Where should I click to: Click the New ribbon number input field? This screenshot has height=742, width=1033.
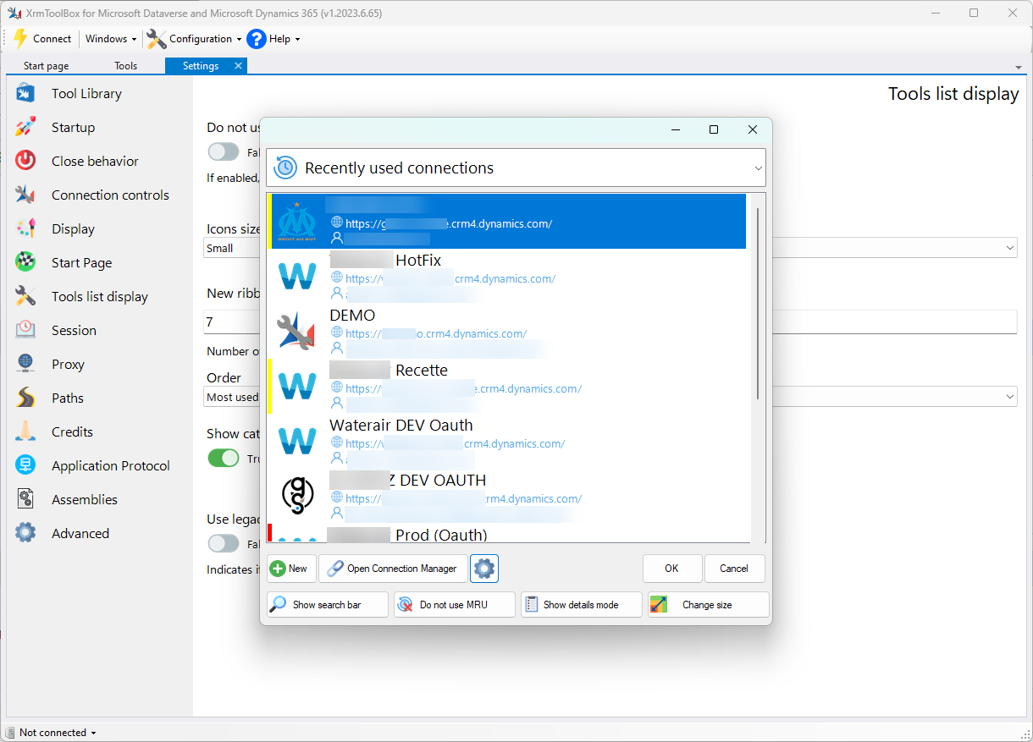[610, 322]
